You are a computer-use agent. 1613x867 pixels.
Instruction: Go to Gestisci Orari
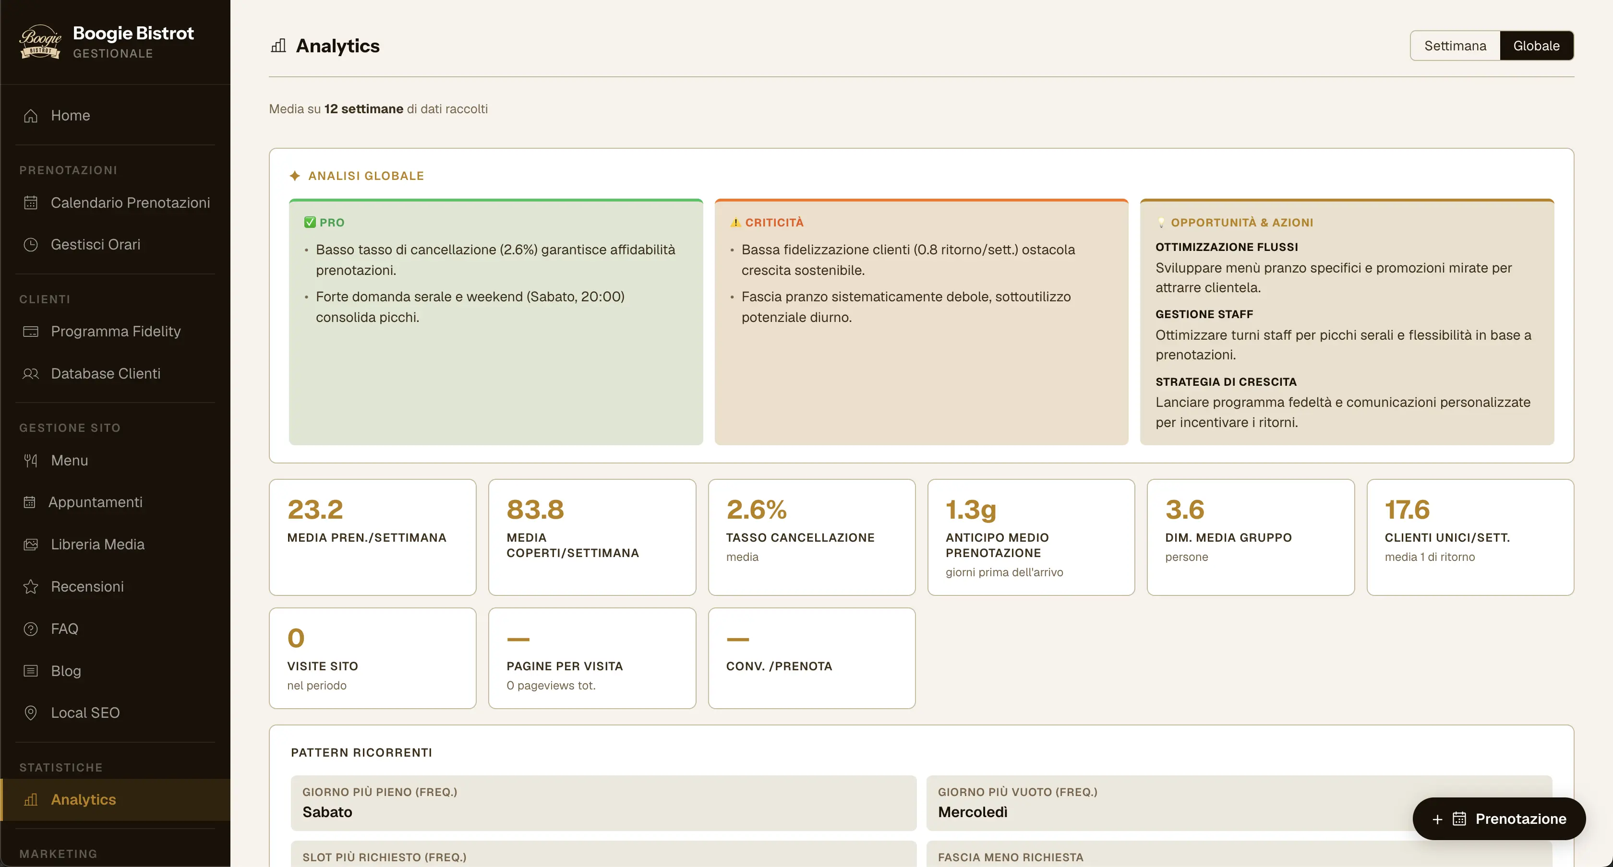tap(115, 245)
